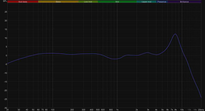
Task: Click the Presence band label
Action: coord(162,2)
